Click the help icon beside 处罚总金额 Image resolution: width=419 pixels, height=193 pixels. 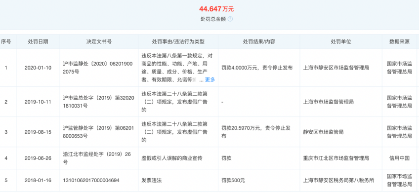230,19
